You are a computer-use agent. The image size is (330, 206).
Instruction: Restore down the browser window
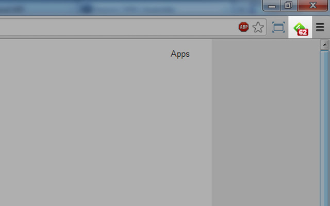(289, 6)
